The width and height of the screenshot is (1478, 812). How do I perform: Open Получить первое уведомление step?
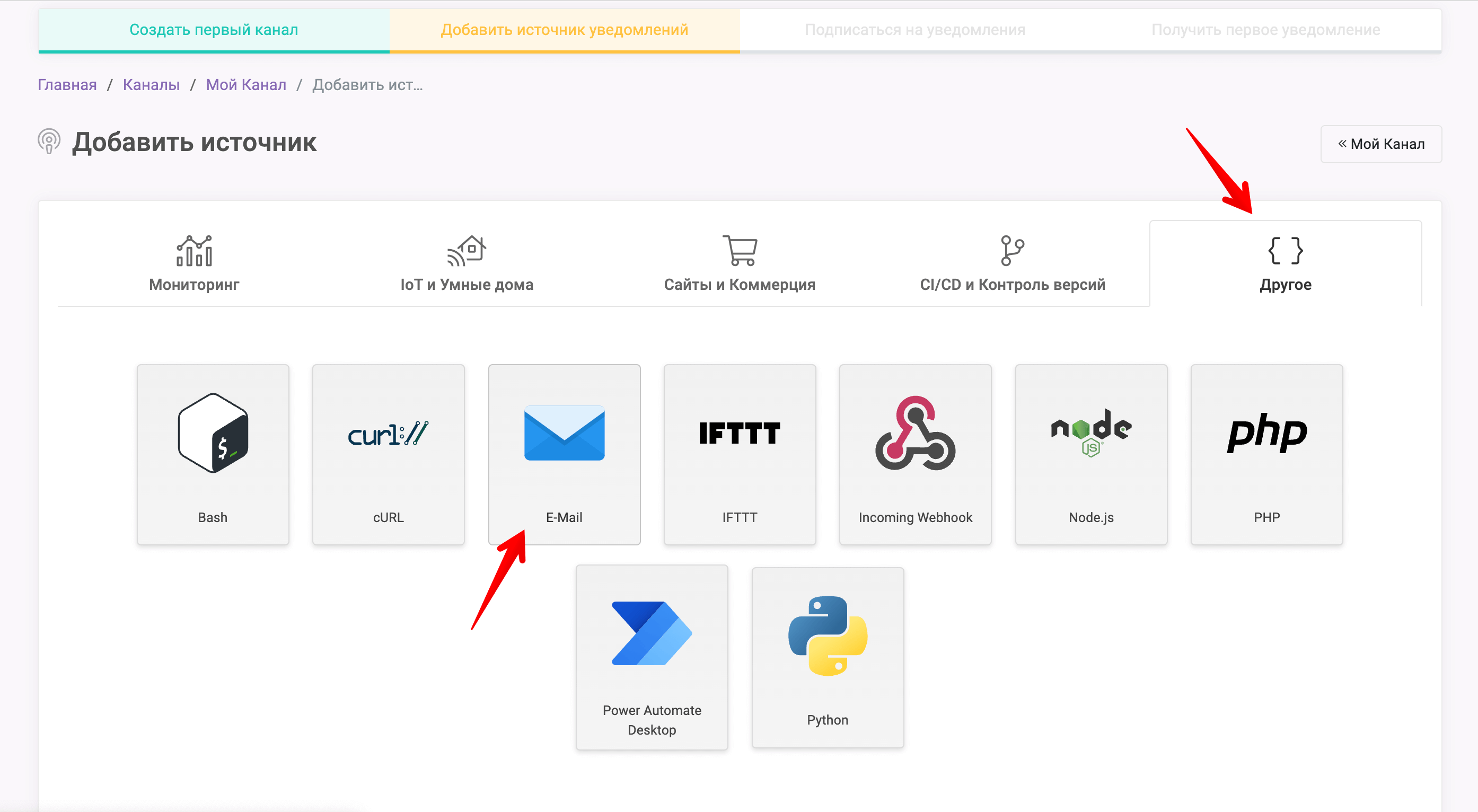coord(1266,30)
